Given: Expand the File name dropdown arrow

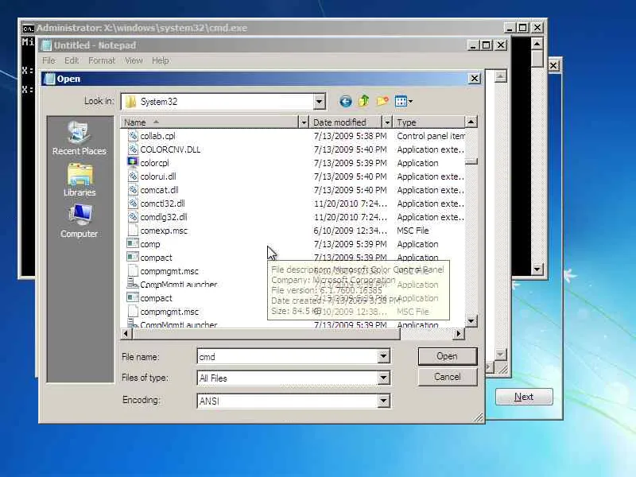Looking at the screenshot, I should [383, 356].
